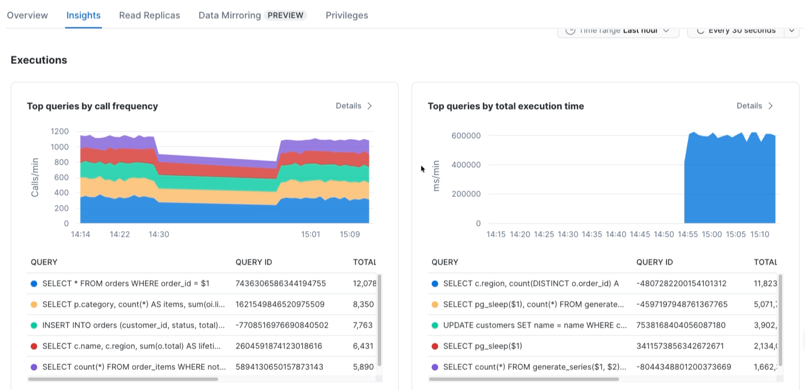
Task: Expand the refresh interval dropdown arrow
Action: (x=792, y=31)
